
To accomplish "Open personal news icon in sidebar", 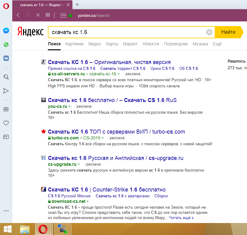I will (x=6, y=137).
